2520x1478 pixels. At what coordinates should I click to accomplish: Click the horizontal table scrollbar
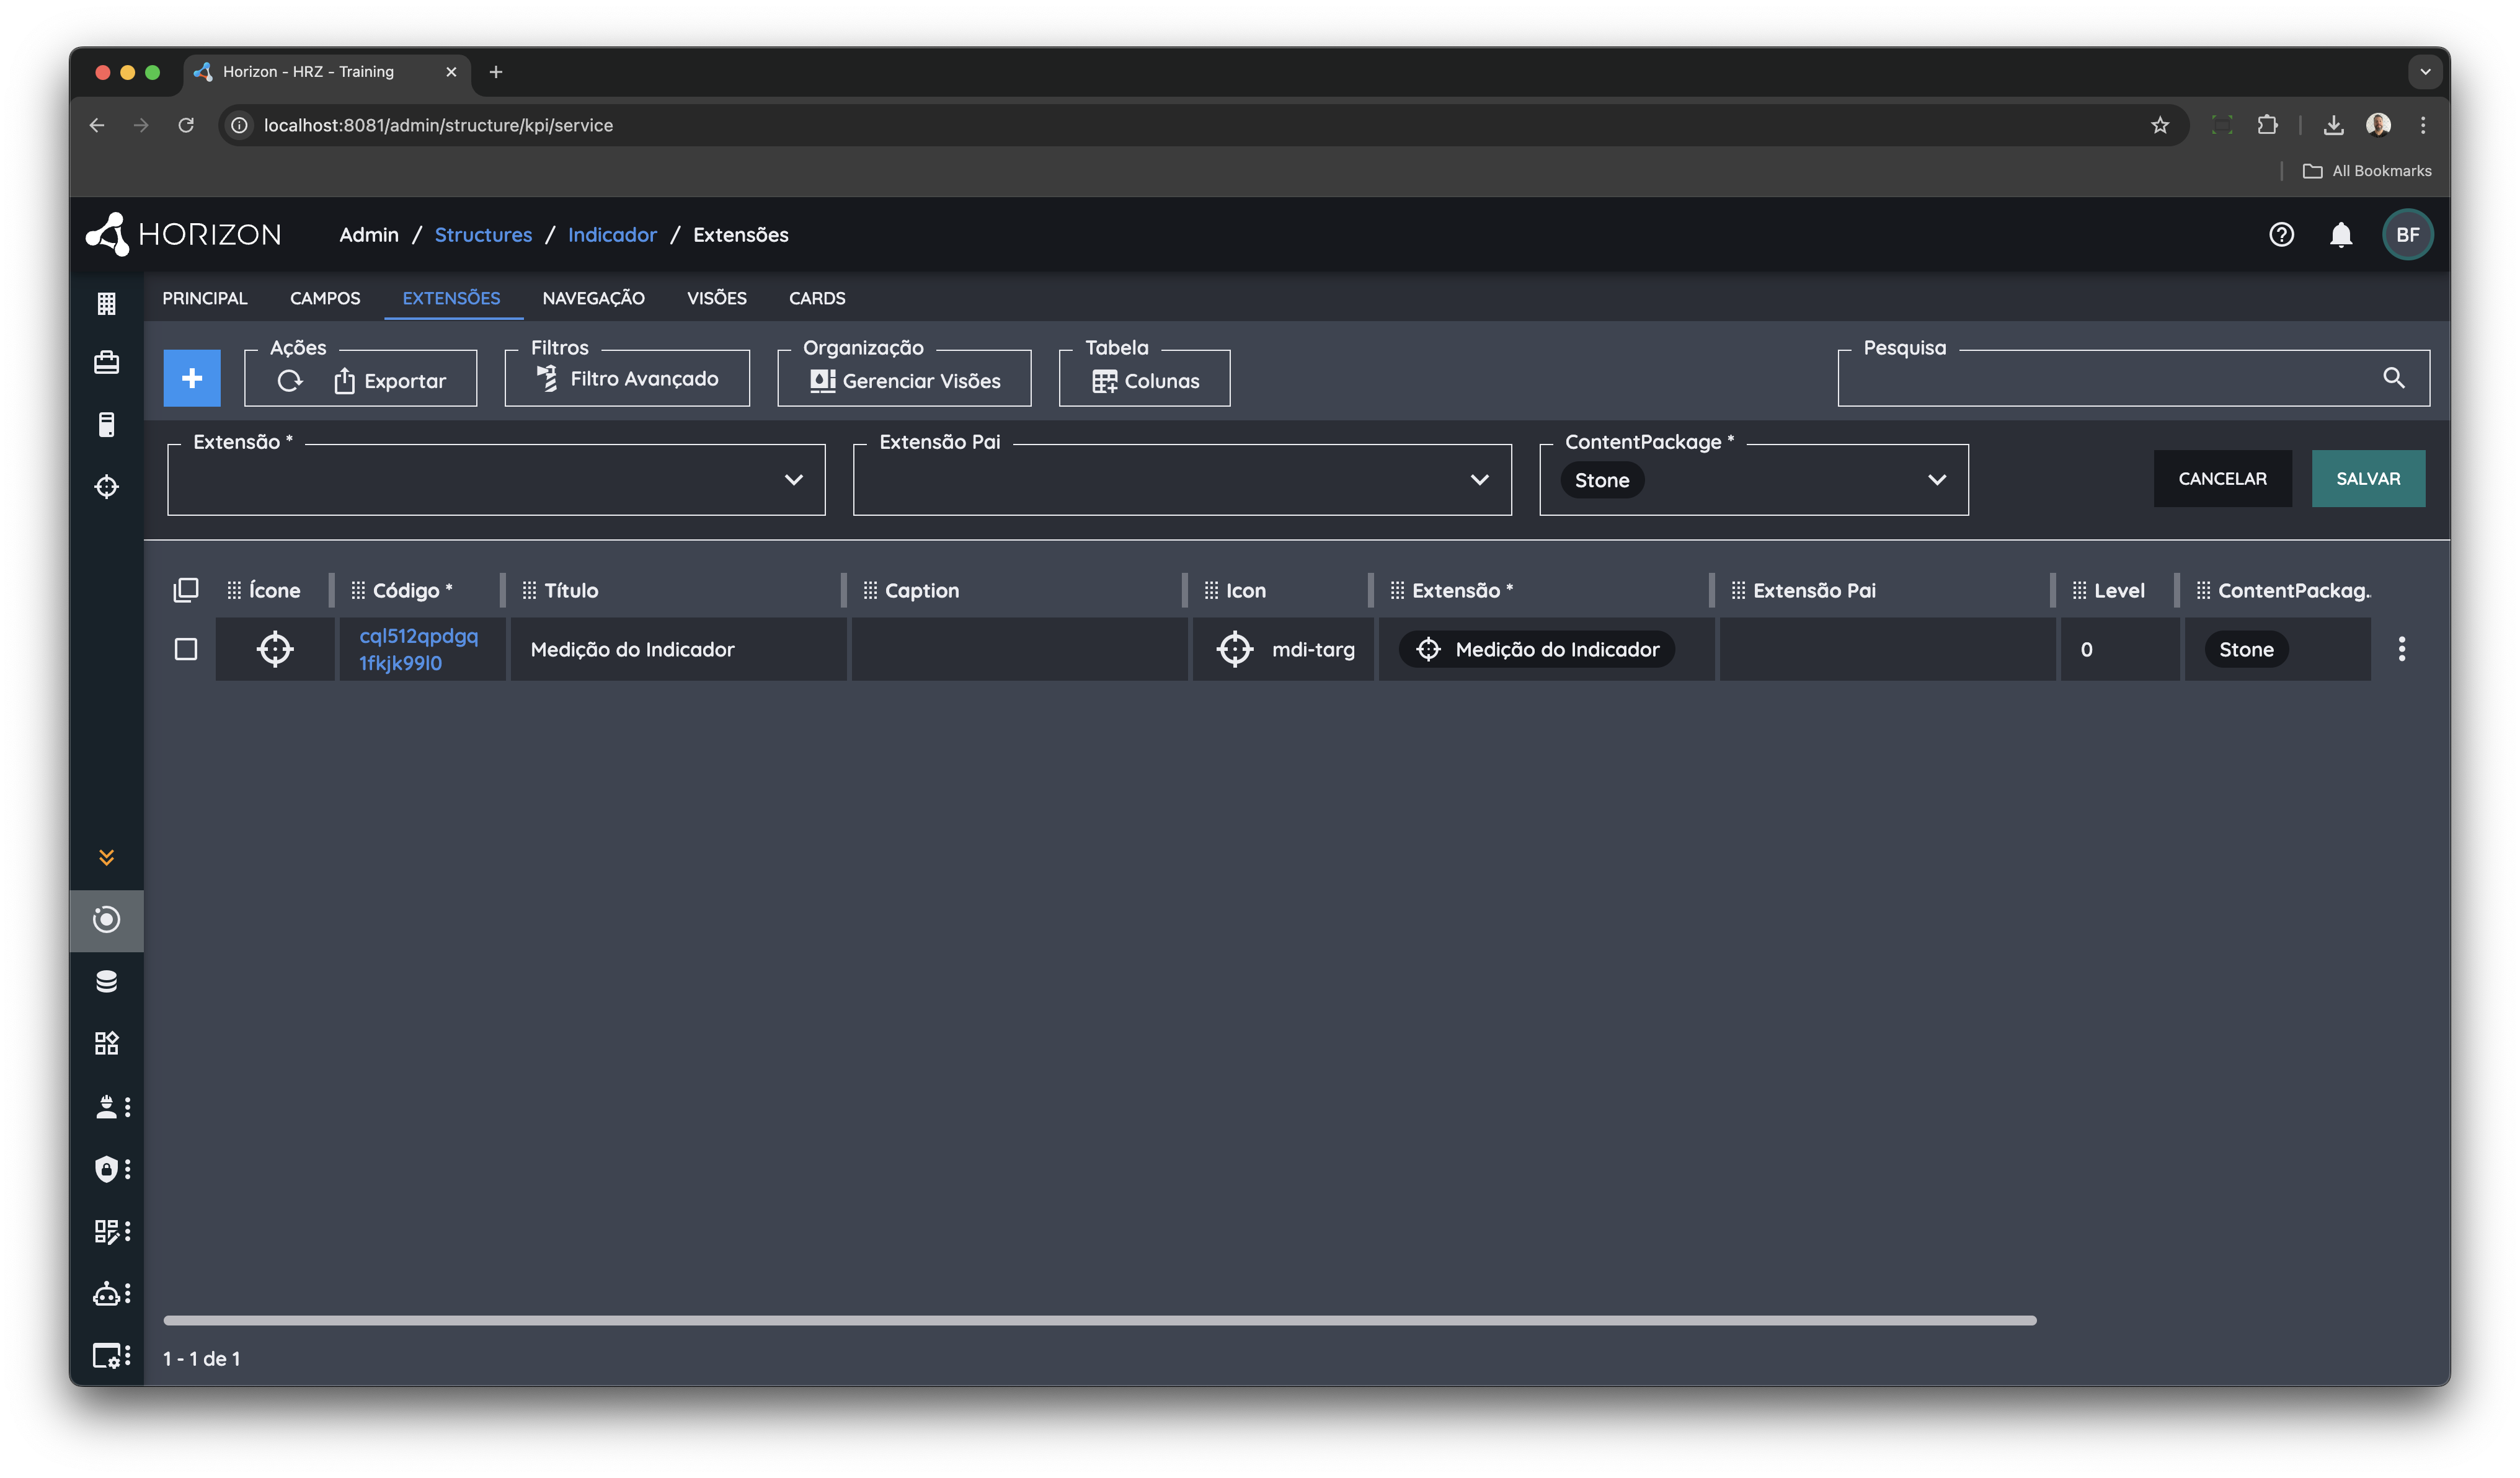point(1100,1321)
